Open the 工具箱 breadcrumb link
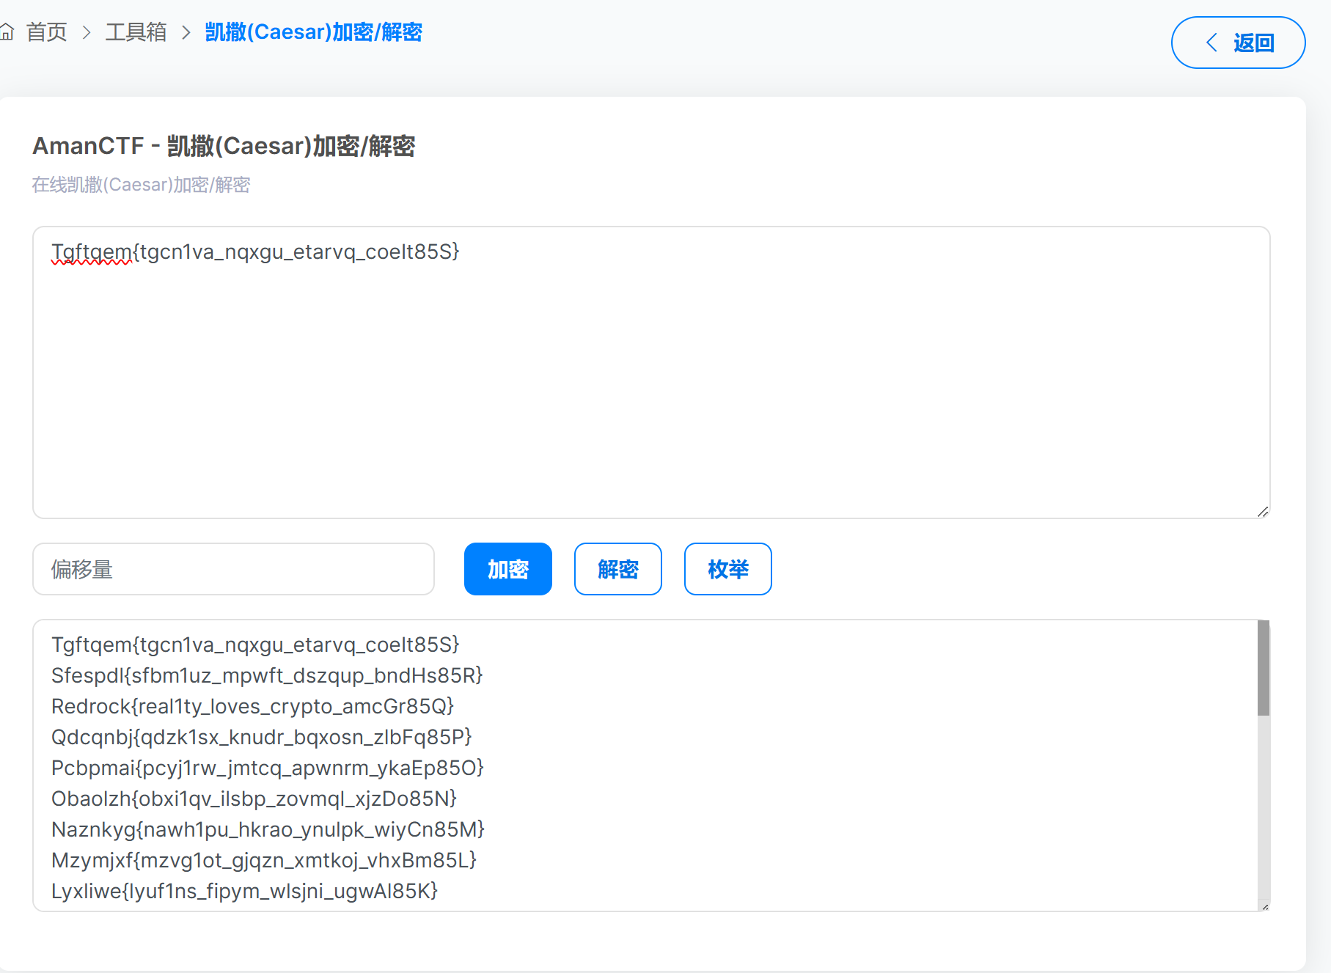Screen dimensions: 1331x973 [136, 32]
